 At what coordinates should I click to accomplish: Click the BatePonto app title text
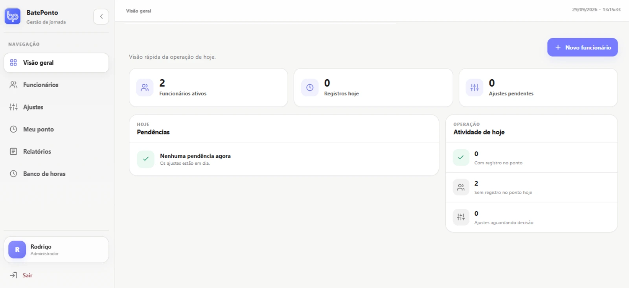(42, 13)
